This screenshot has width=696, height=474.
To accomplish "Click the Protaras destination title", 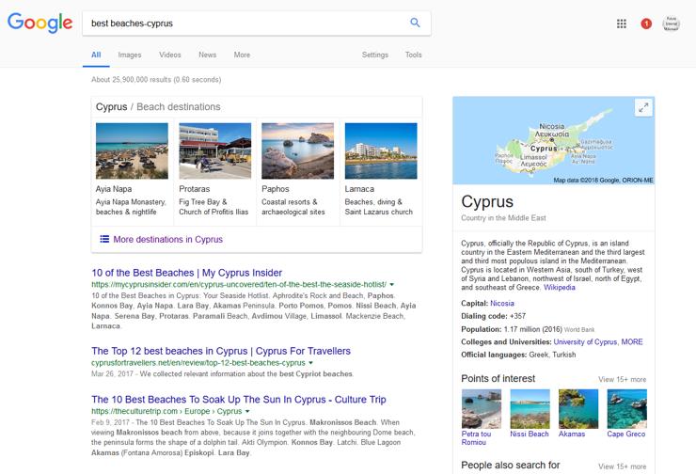I will 195,189.
